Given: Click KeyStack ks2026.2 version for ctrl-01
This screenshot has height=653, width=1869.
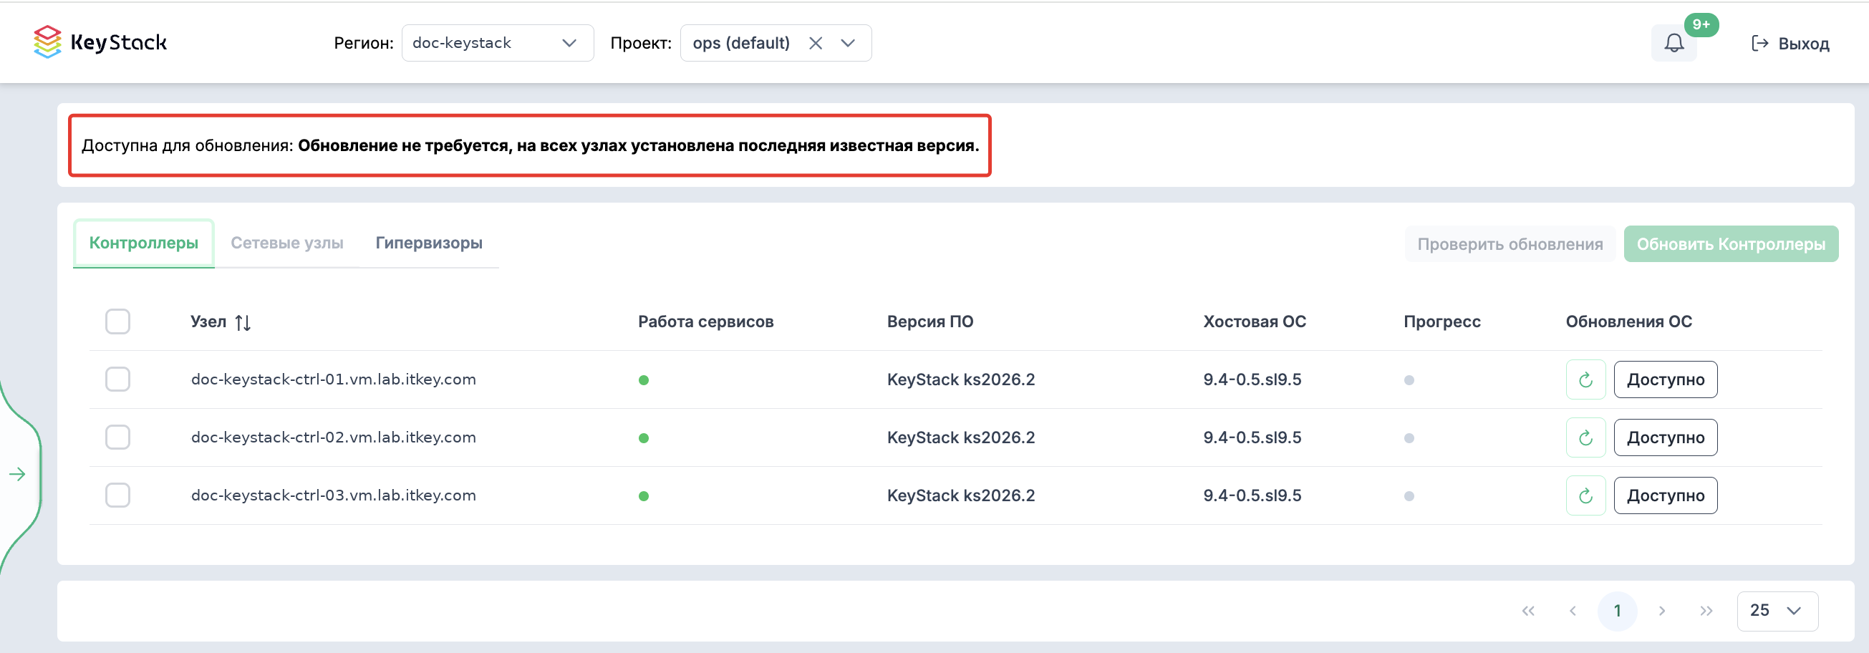Looking at the screenshot, I should (960, 379).
